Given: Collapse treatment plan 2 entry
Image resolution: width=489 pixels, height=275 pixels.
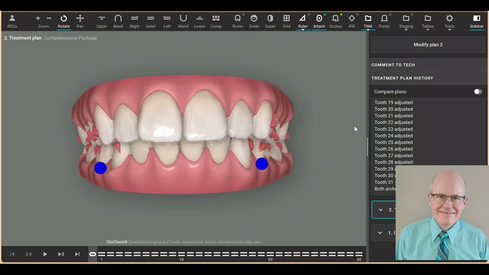Looking at the screenshot, I should (x=381, y=210).
